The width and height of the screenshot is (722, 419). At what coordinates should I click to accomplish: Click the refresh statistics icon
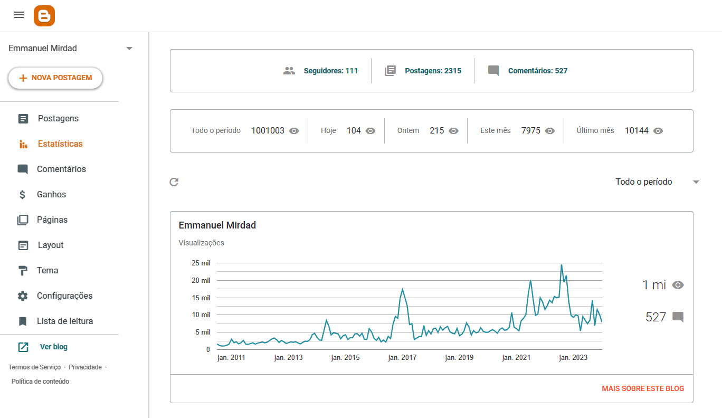[174, 182]
